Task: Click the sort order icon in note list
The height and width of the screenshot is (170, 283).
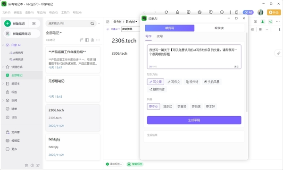Action: tap(82, 40)
